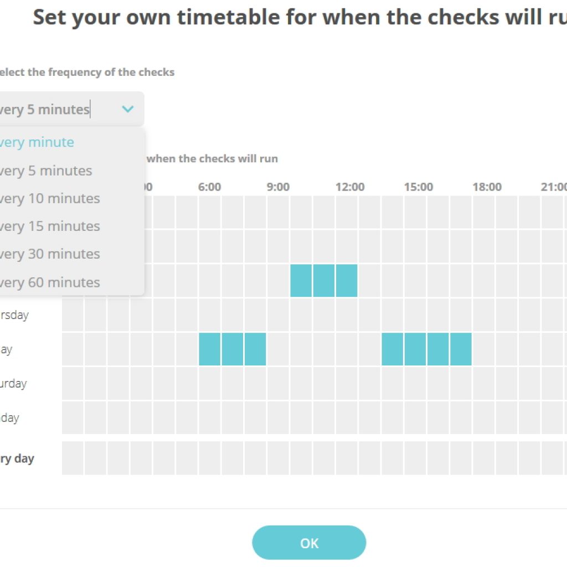Turn on the top-row 15:00 cell

[415, 212]
